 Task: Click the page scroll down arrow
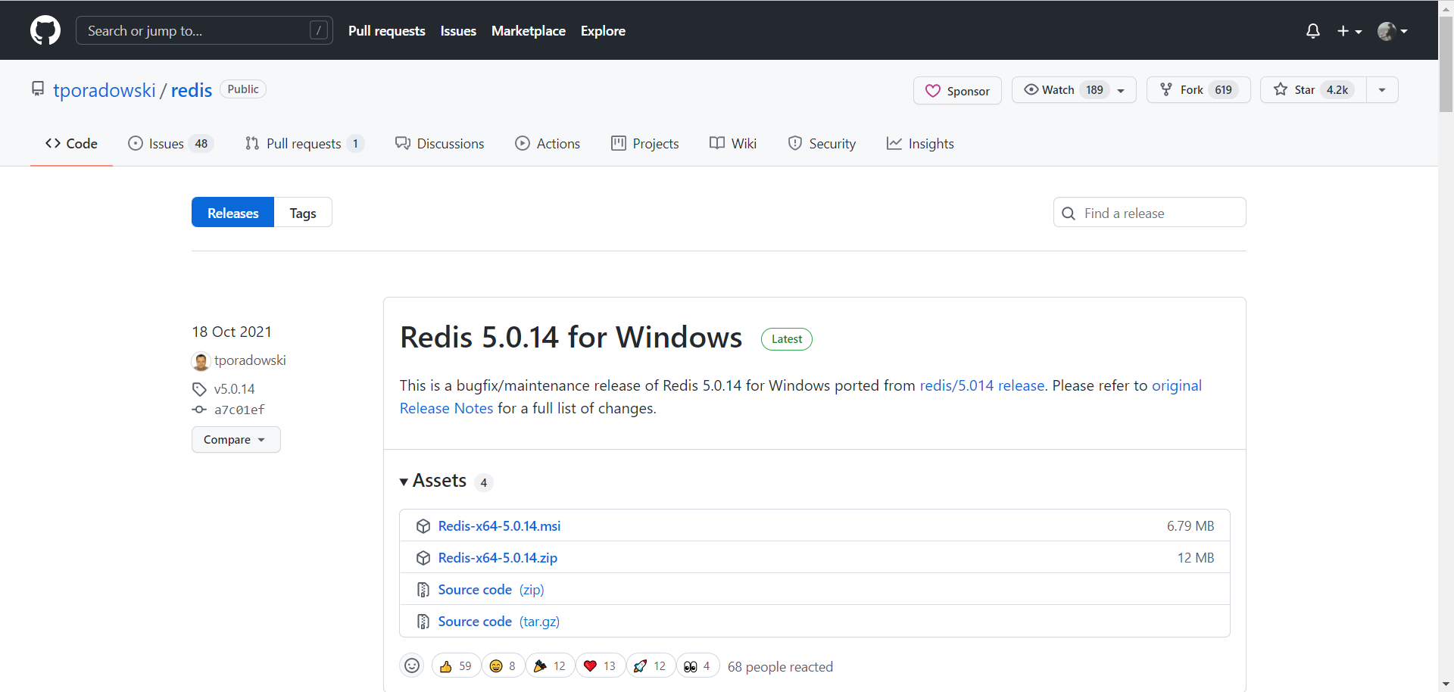(1446, 684)
